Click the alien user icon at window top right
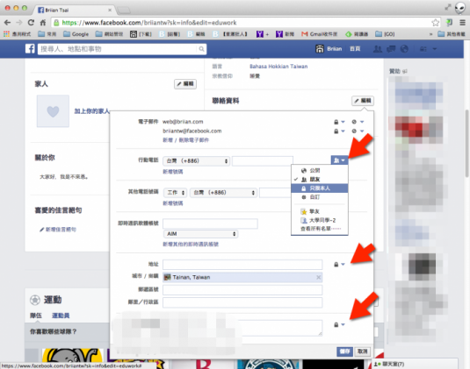The image size is (470, 369). 459,8
